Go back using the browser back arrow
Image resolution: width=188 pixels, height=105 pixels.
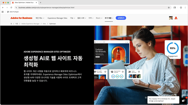pyautogui.click(x=3, y=7)
